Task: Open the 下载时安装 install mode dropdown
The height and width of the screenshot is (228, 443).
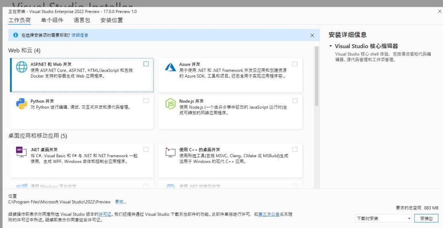Action: [384, 218]
